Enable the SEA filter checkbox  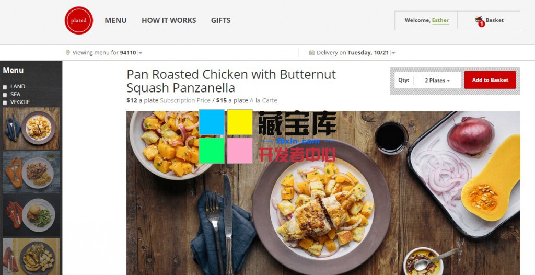click(5, 95)
